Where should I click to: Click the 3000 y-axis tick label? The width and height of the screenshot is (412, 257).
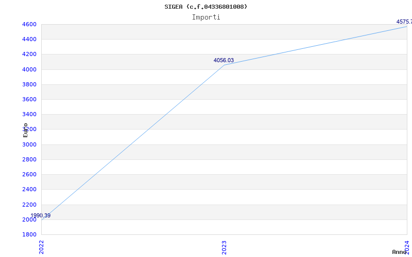coord(29,144)
